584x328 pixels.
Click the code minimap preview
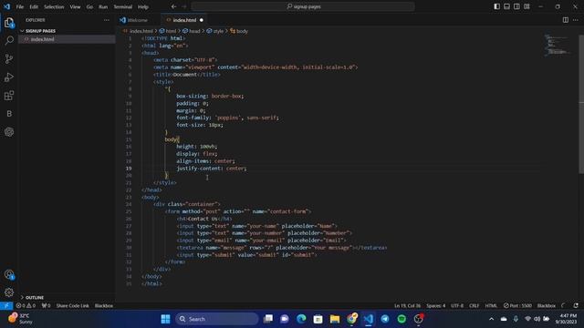click(558, 45)
